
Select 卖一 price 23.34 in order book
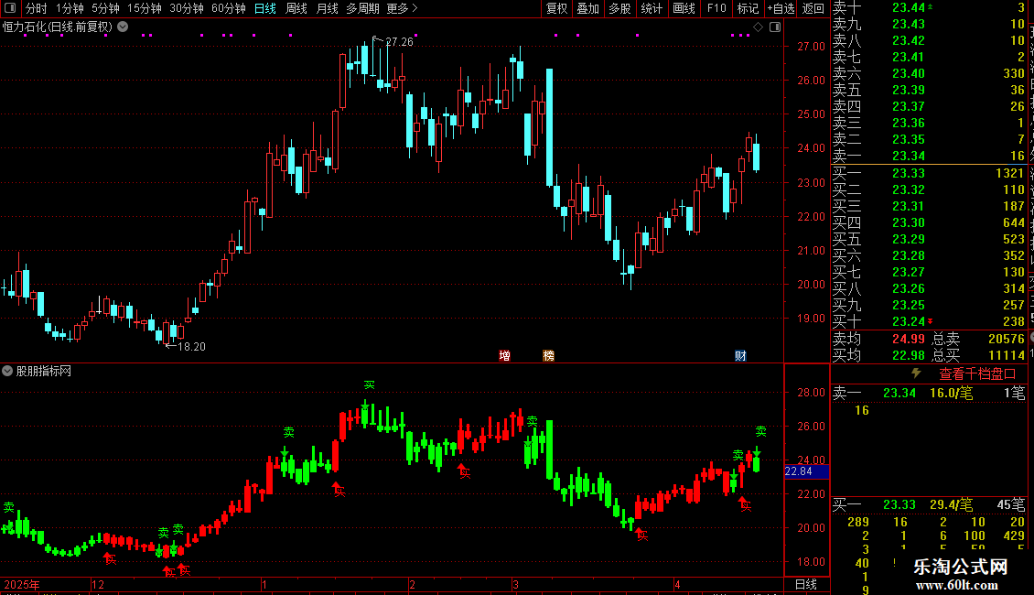(x=909, y=156)
